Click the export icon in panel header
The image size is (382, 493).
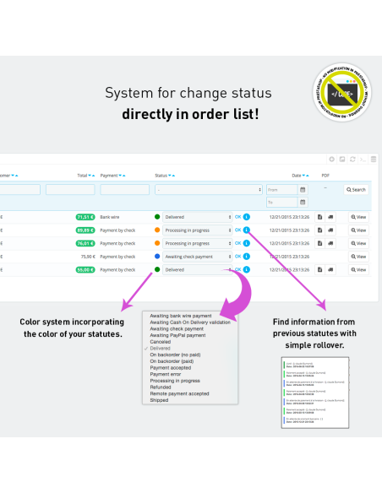pyautogui.click(x=342, y=160)
